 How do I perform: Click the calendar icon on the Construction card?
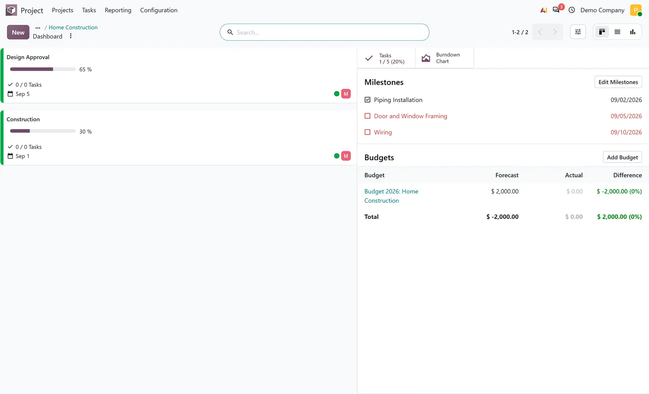(10, 156)
